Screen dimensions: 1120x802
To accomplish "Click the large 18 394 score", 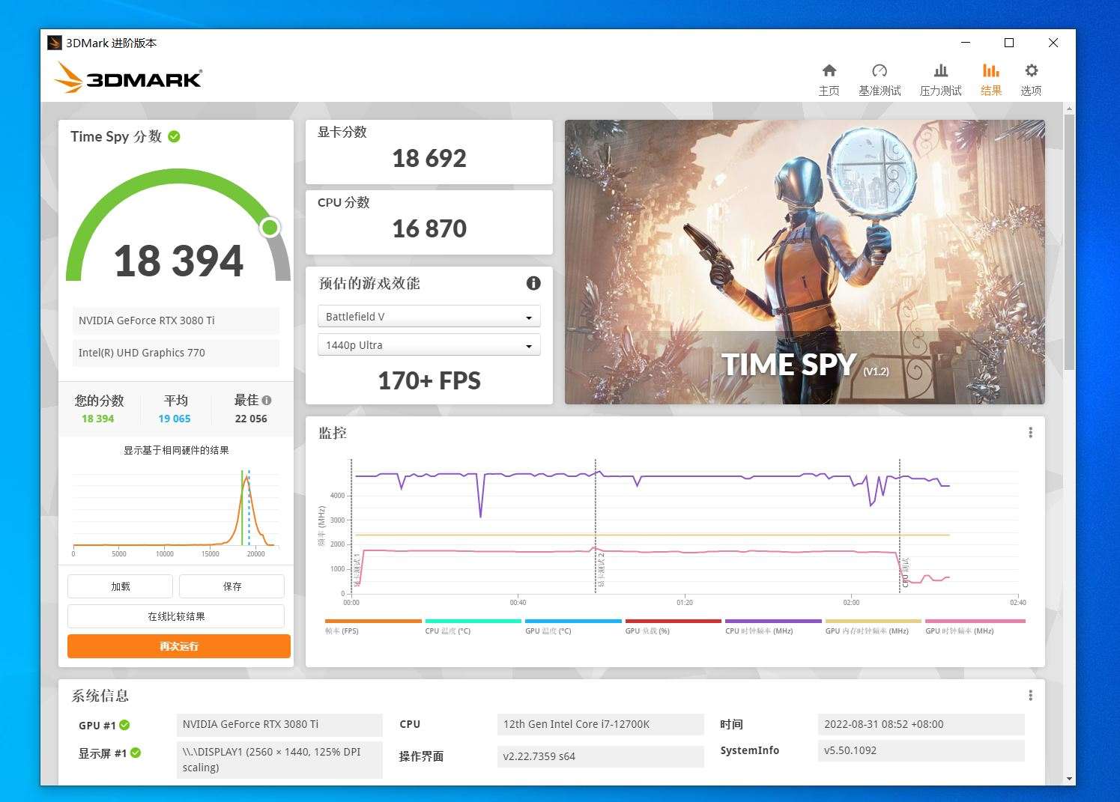I will pyautogui.click(x=178, y=261).
